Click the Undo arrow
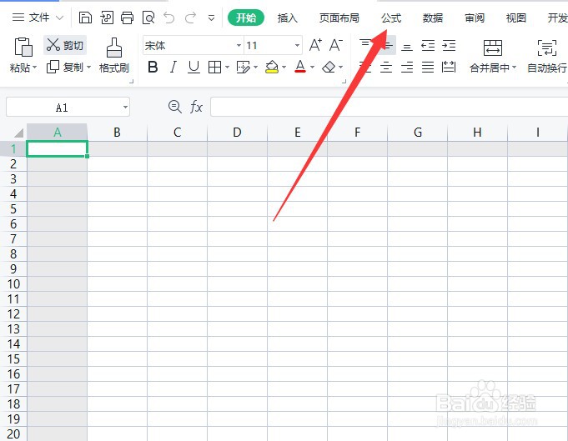Viewport: 568px width, 441px height. point(168,17)
